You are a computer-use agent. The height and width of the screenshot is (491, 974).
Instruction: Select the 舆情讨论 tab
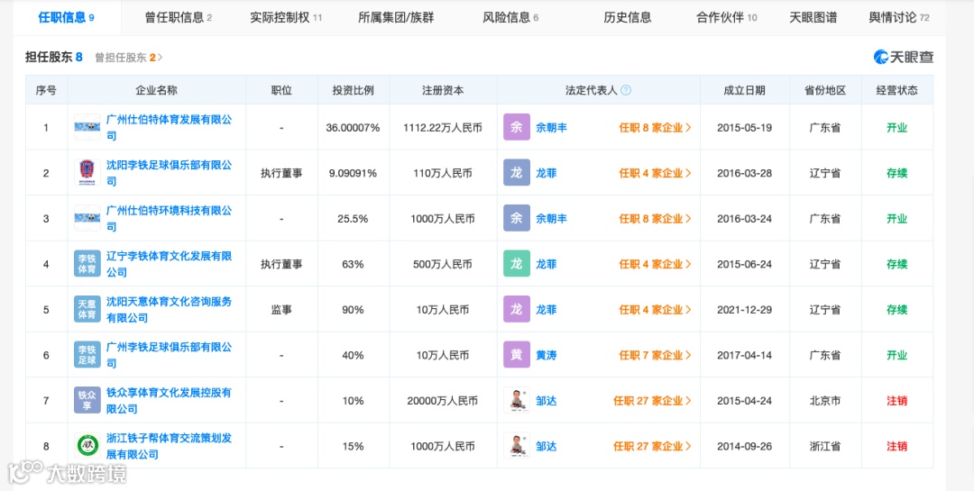pos(898,17)
